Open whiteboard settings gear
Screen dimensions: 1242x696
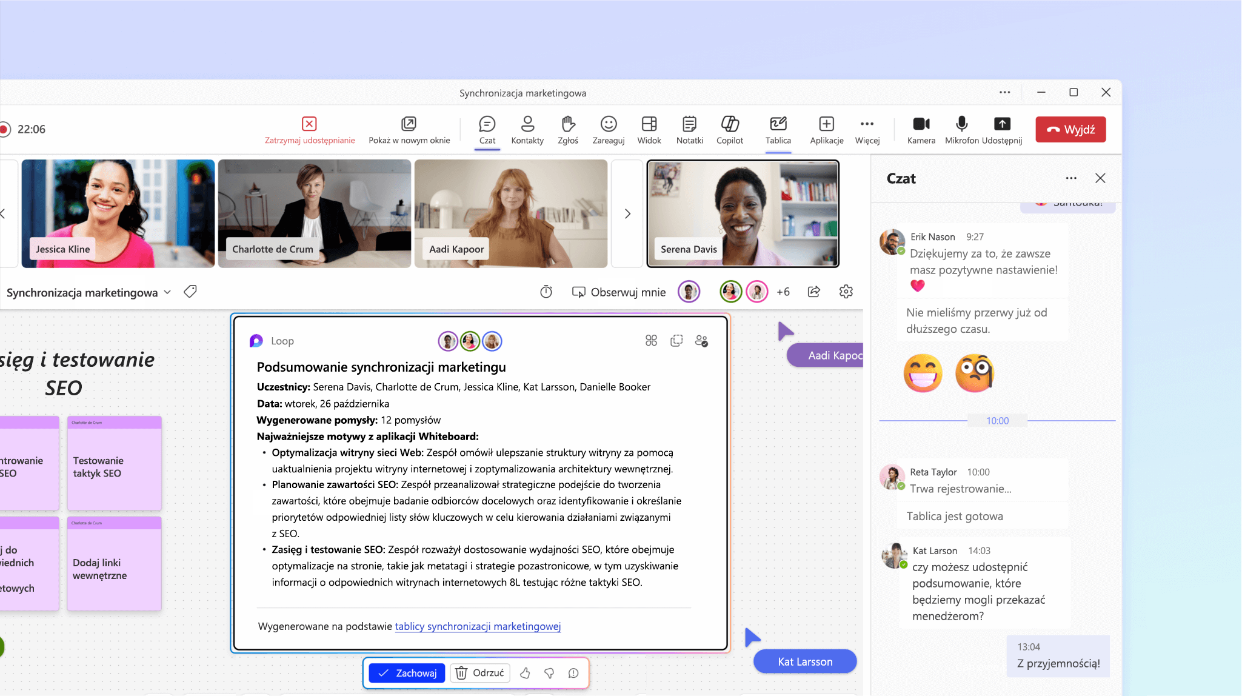click(x=846, y=292)
